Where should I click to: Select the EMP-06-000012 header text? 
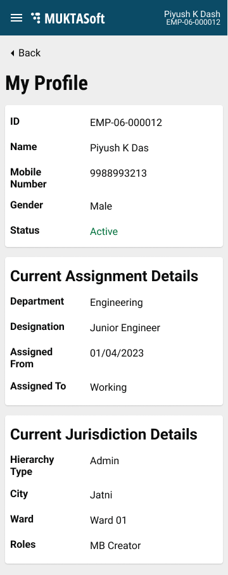[x=193, y=22]
